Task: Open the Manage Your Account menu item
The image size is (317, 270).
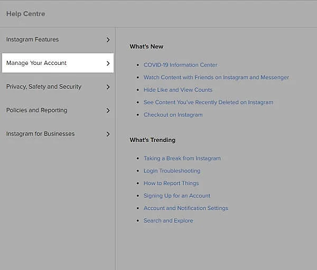Action: (36, 63)
